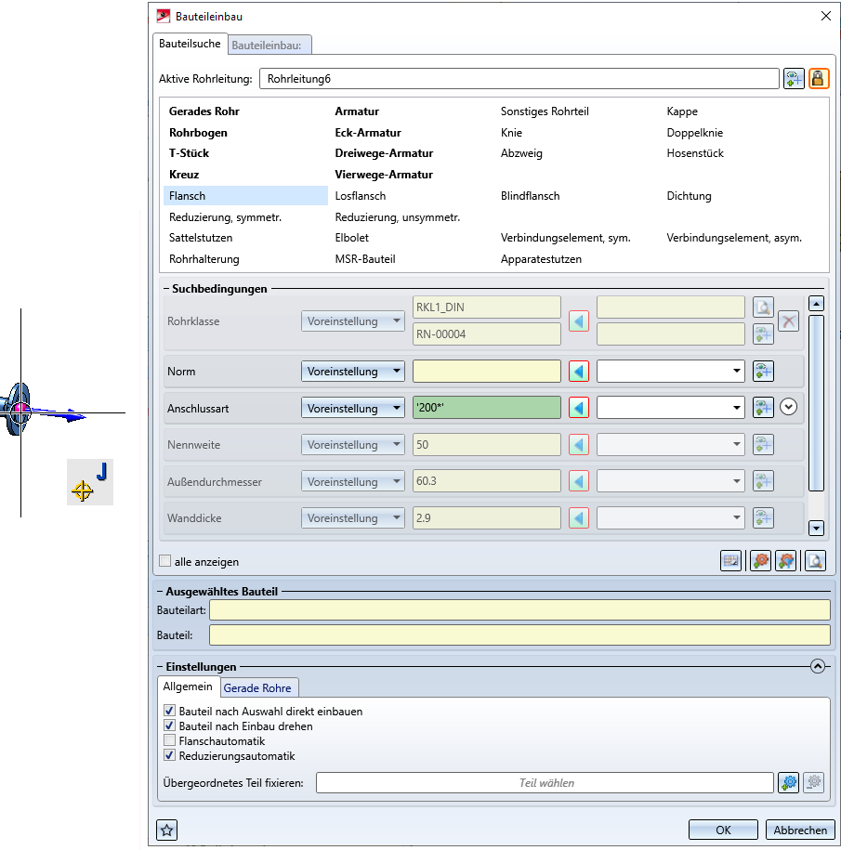Open the Anschlussart value dropdown on the right

(737, 408)
